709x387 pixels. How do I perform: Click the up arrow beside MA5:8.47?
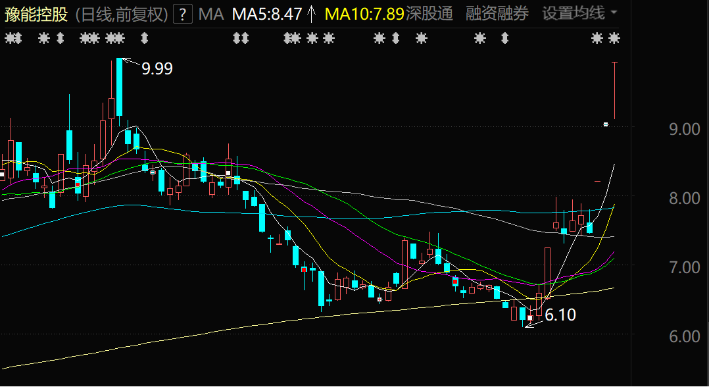tap(312, 14)
